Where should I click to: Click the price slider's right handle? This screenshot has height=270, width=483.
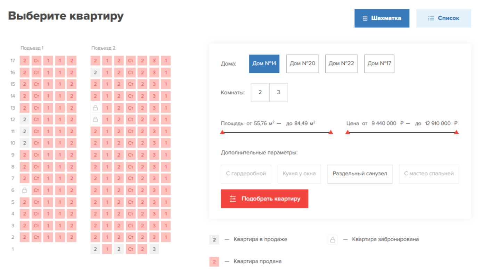(x=456, y=132)
